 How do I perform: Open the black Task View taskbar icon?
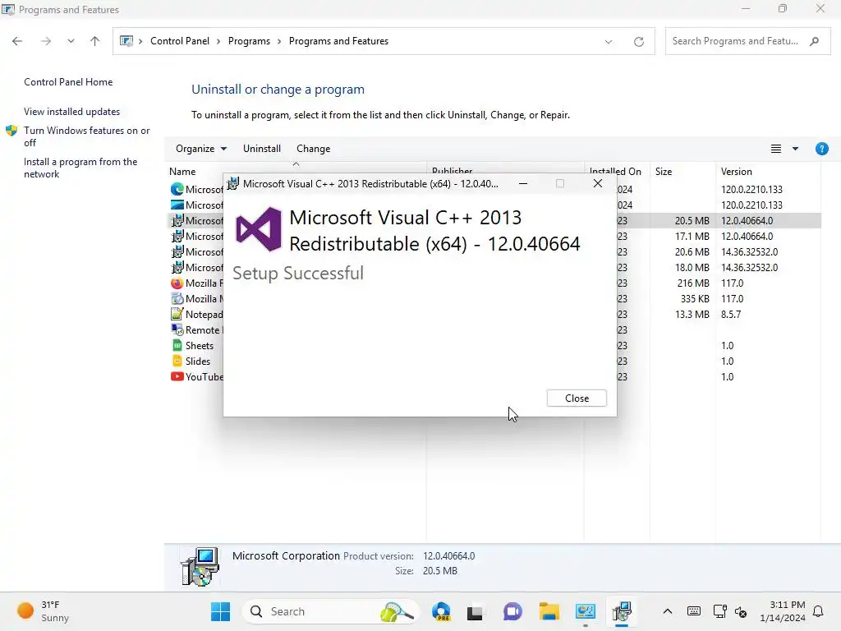[x=475, y=611]
